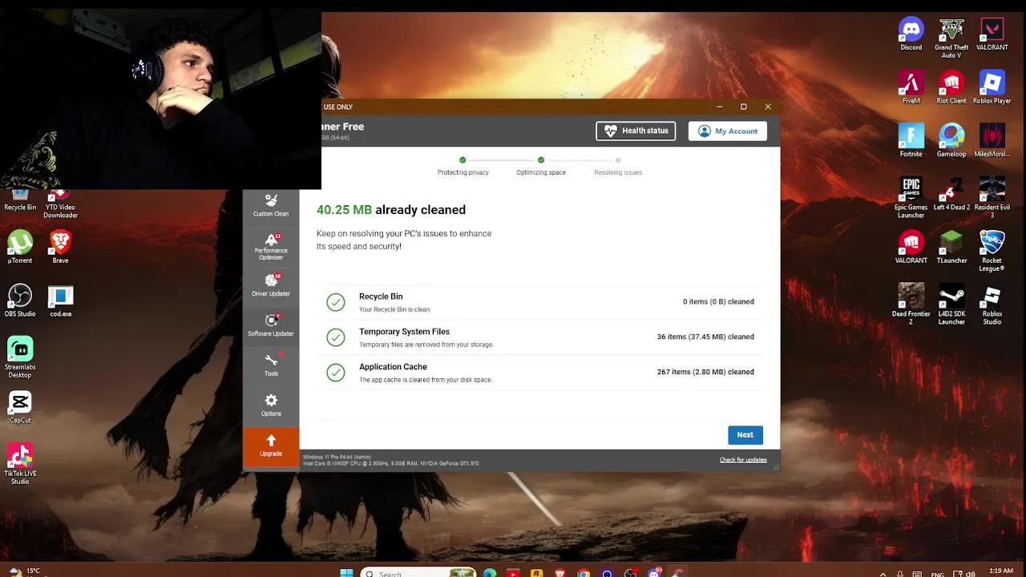This screenshot has width=1026, height=577.
Task: Open the MilesMoral... Spider-Man shortcut
Action: pyautogui.click(x=992, y=141)
